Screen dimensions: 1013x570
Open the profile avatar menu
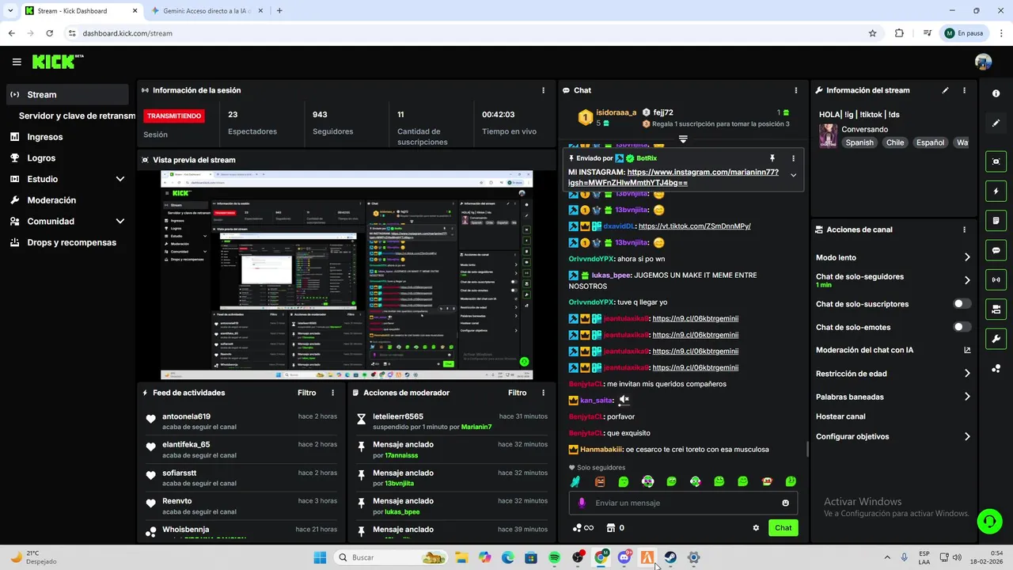[983, 62]
